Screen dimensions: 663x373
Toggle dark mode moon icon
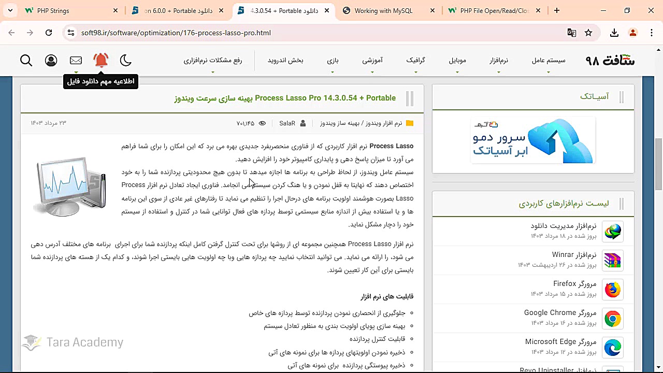[x=126, y=61]
